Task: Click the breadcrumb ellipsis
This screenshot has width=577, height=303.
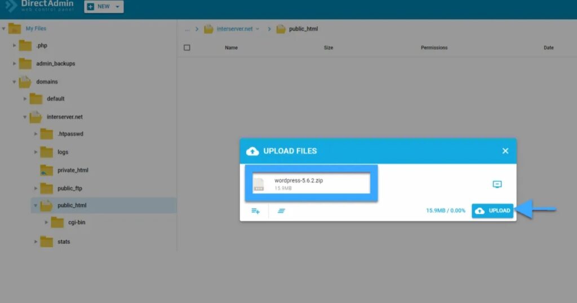Action: [187, 29]
